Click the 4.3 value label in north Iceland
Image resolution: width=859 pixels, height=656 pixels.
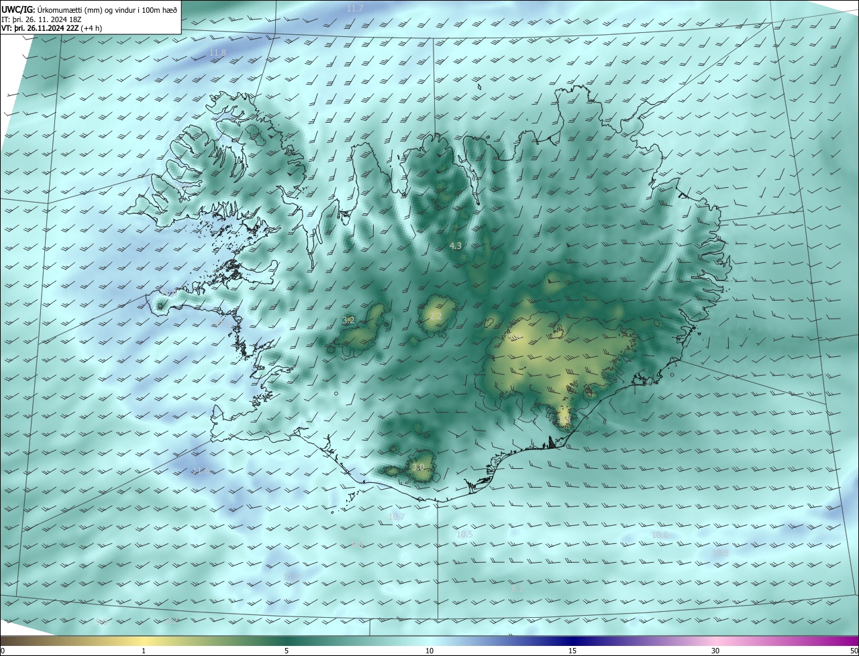[455, 246]
